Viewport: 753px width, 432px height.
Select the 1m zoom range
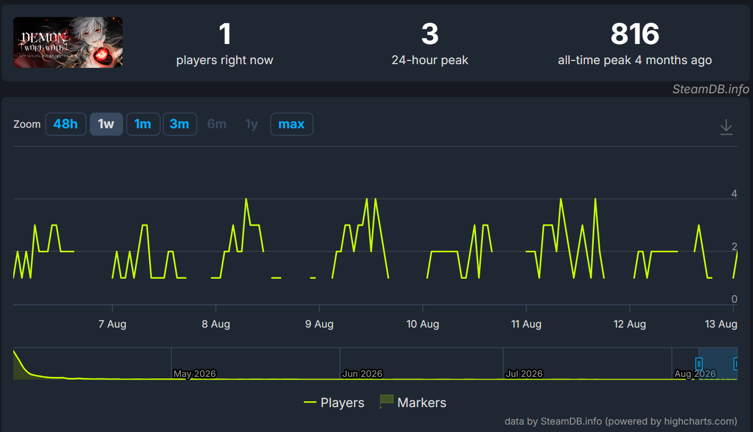coord(143,124)
